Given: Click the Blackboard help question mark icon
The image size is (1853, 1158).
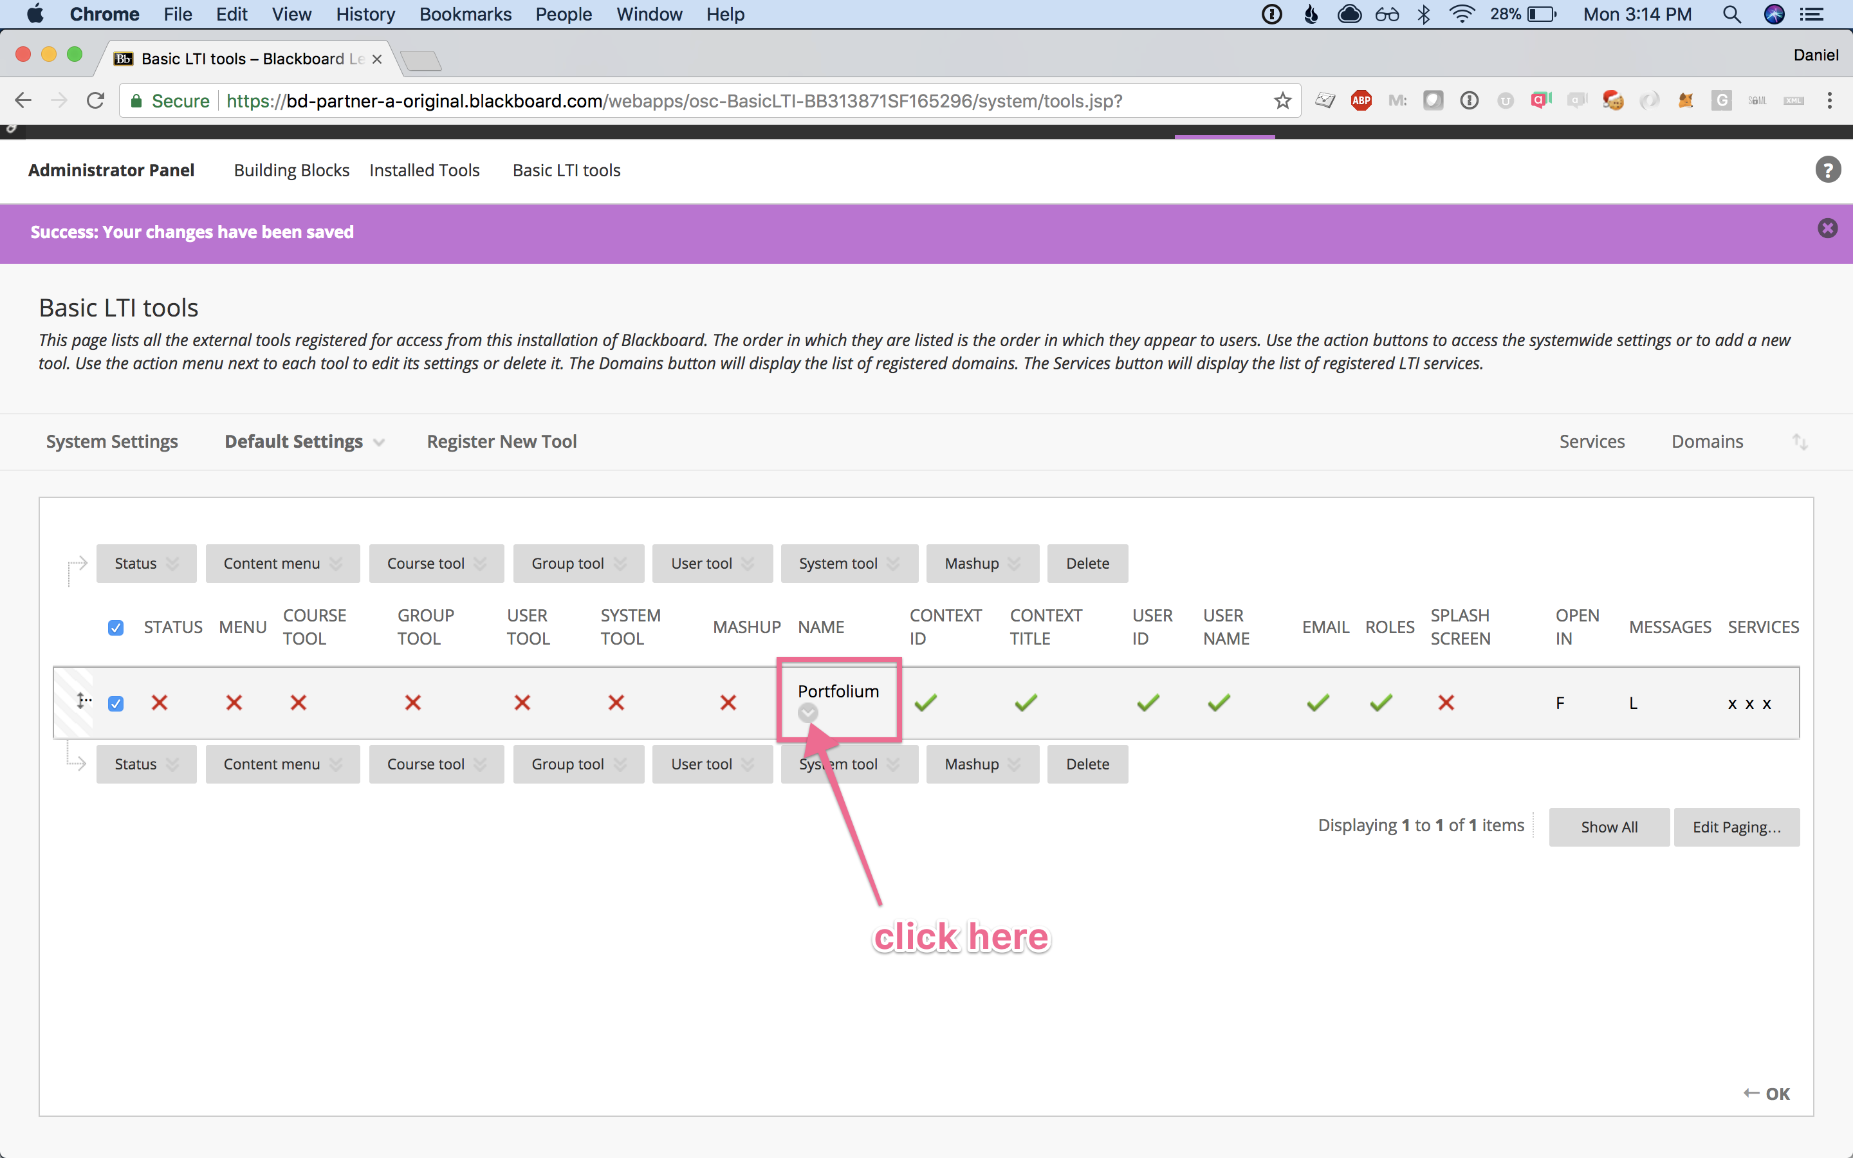Looking at the screenshot, I should click(x=1828, y=169).
